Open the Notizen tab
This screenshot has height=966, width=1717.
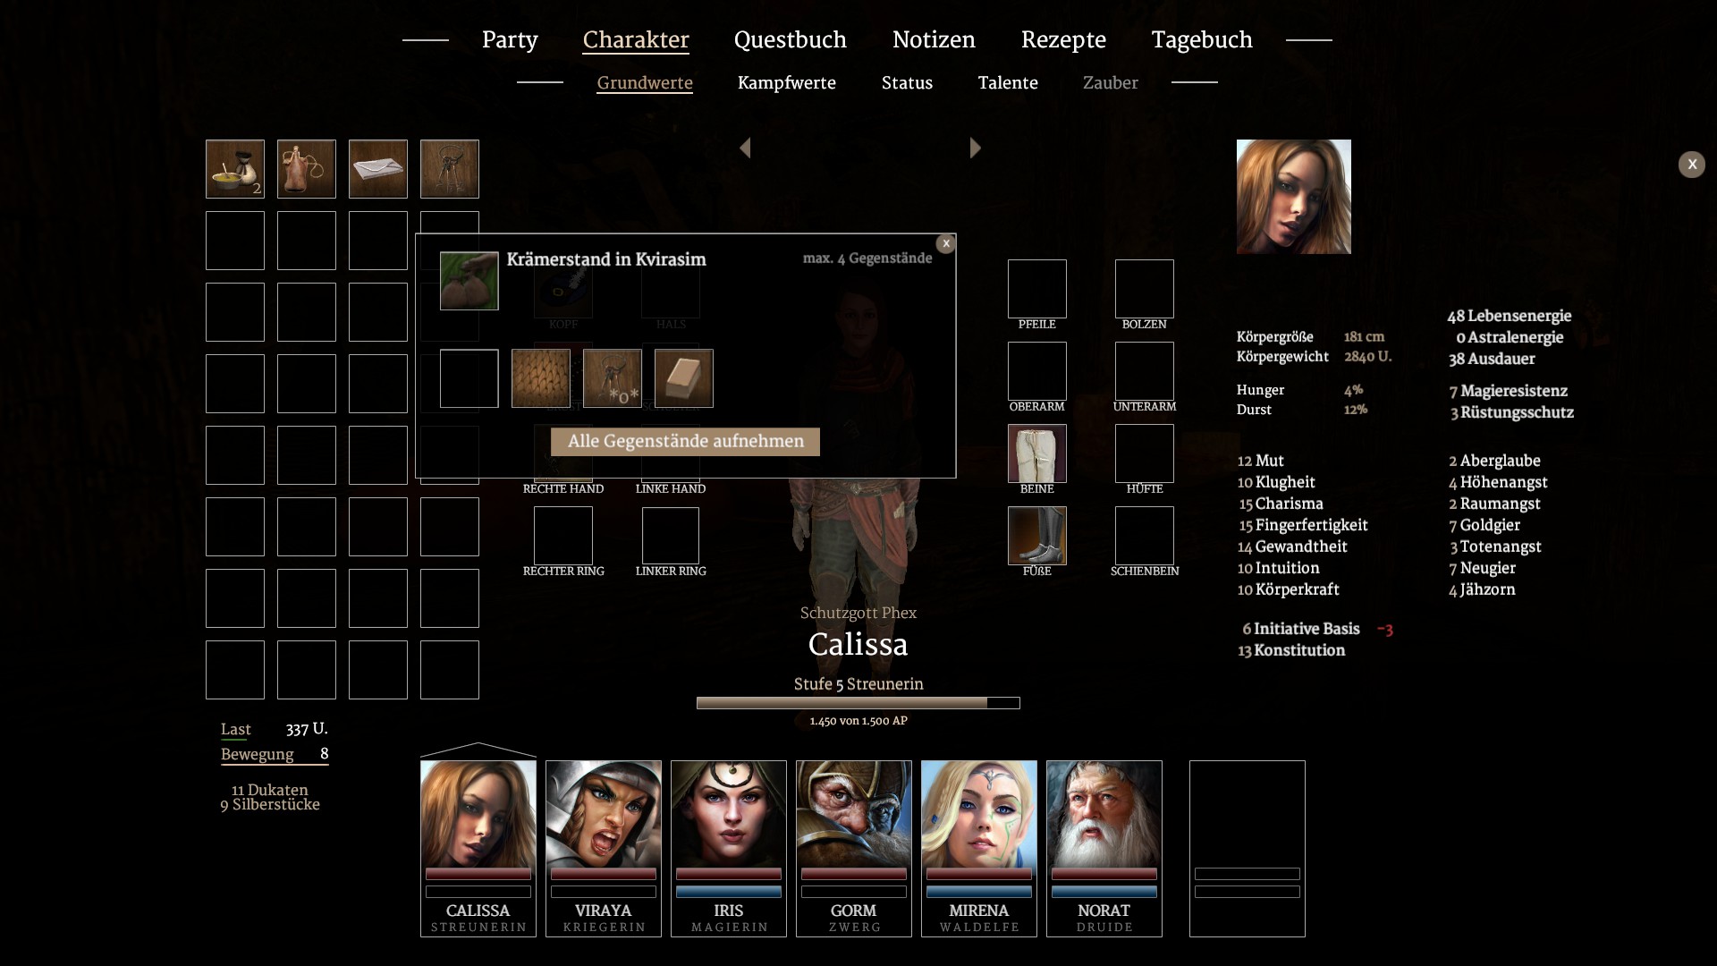pos(934,40)
